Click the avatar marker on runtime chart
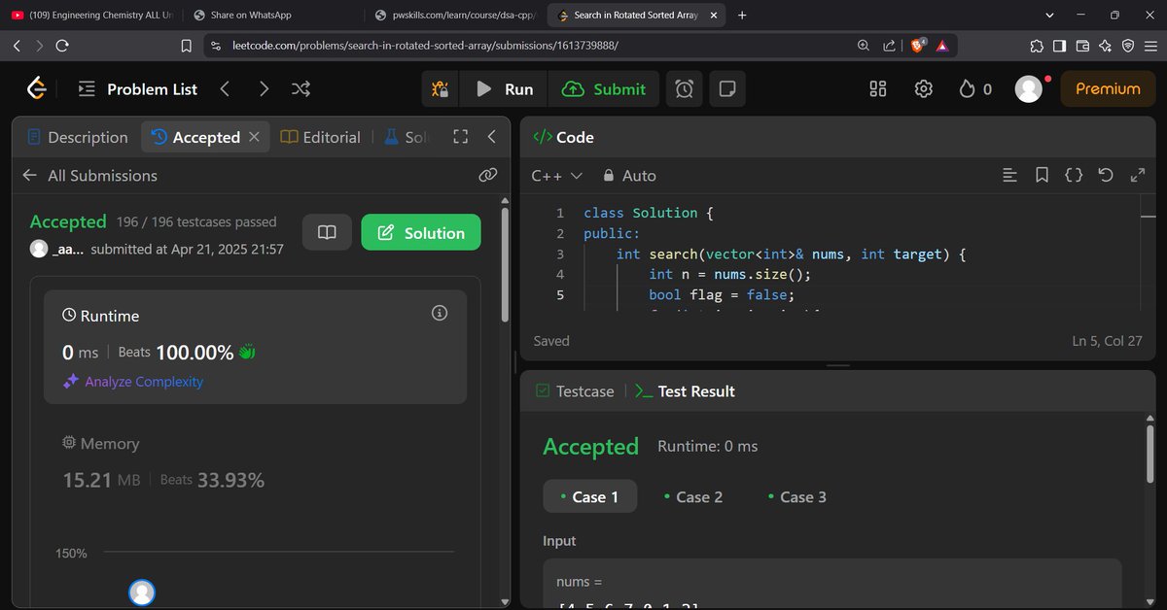 point(142,592)
